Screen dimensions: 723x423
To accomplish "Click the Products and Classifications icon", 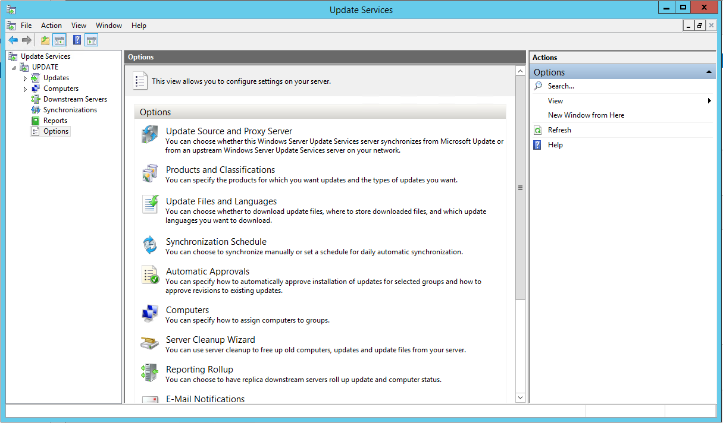I will [150, 173].
